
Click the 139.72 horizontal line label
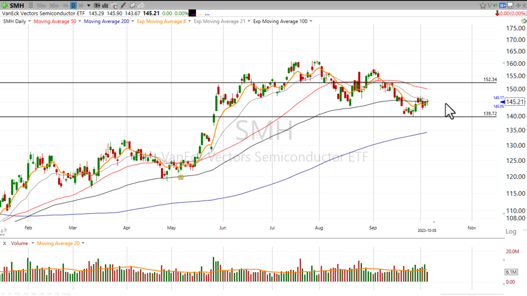[x=490, y=114]
